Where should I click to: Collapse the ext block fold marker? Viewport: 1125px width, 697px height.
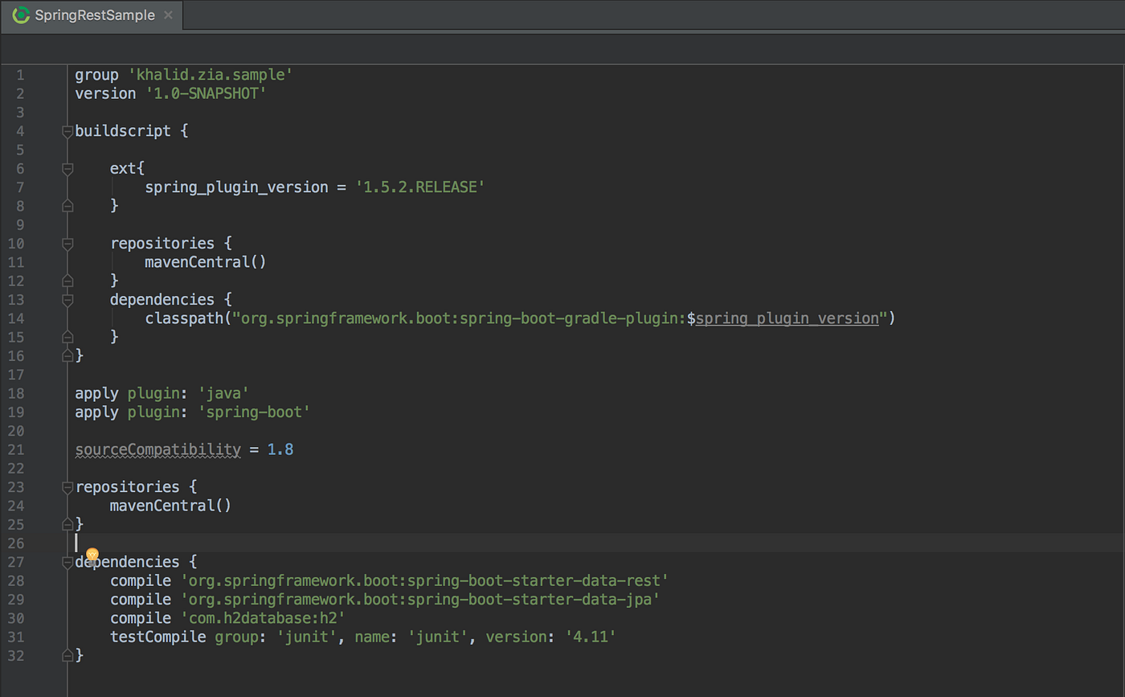(67, 169)
